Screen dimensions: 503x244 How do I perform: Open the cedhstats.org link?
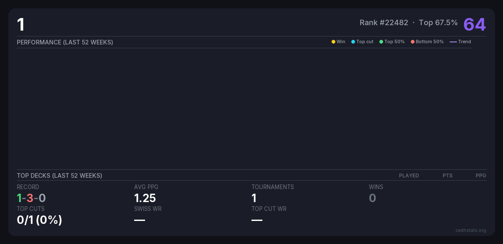tap(471, 230)
